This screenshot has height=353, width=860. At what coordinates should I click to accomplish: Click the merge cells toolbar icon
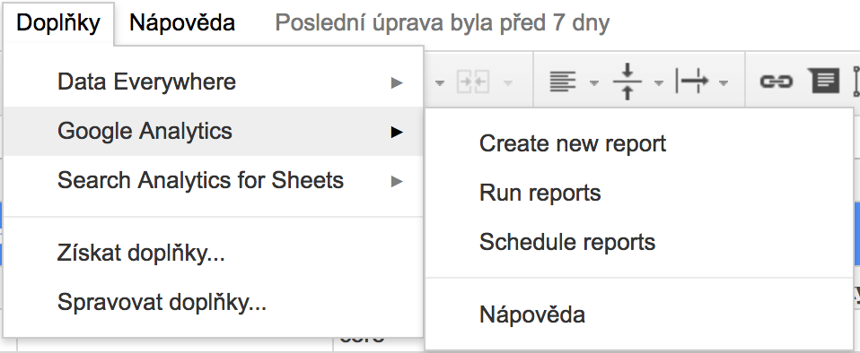click(x=473, y=82)
